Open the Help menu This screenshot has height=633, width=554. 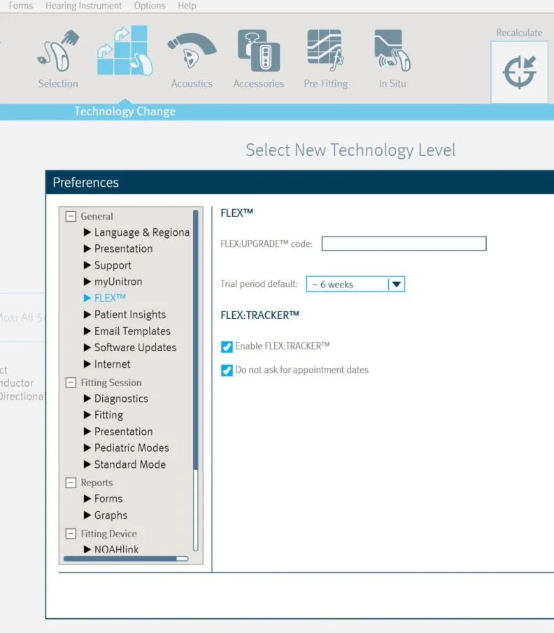(187, 6)
